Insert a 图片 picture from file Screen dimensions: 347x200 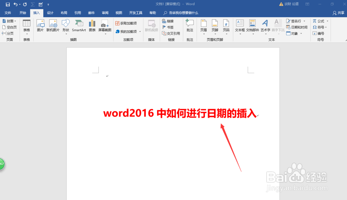(40, 26)
